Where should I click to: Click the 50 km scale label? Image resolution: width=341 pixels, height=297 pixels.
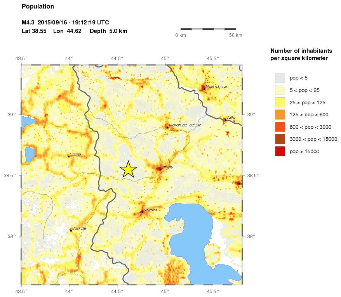(x=235, y=35)
